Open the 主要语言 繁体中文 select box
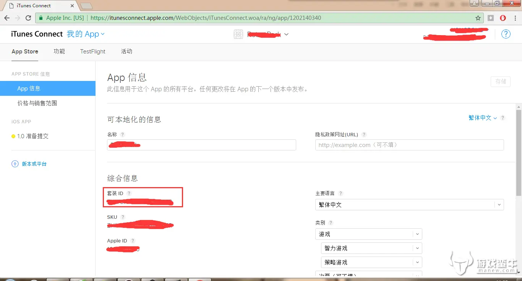This screenshot has height=281, width=522. coord(409,205)
